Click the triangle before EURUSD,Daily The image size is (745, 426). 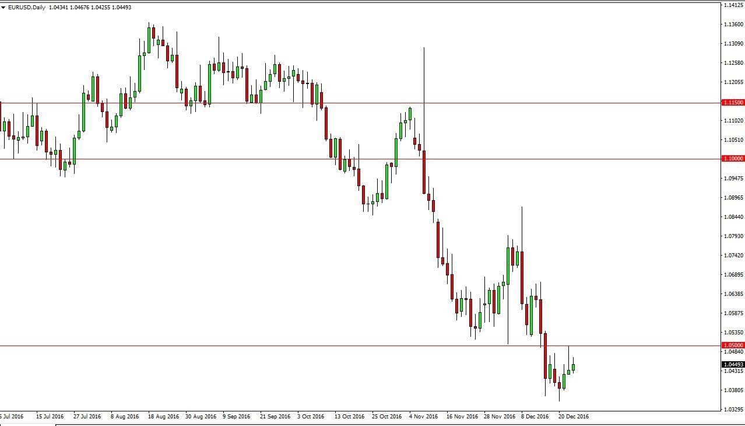tap(3, 8)
